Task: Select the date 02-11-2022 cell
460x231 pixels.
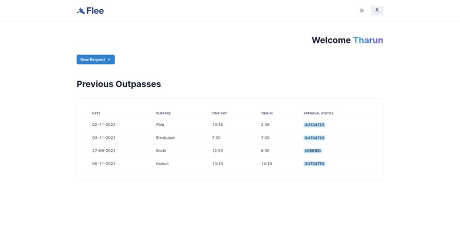Action: [104, 125]
